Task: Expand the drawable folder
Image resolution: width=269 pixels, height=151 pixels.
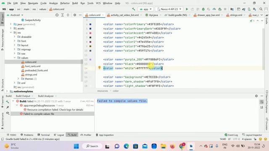Action: point(15,36)
